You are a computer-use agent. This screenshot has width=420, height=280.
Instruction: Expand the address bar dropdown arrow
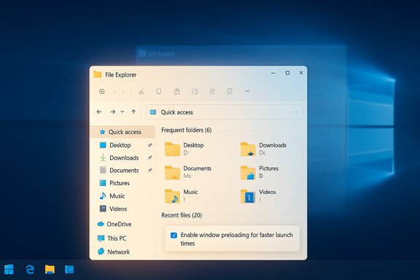point(296,112)
